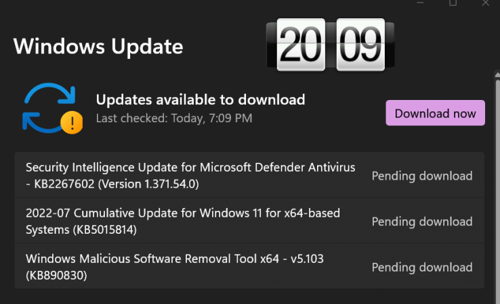Click the flip clock hour card showing 20

tap(301, 45)
